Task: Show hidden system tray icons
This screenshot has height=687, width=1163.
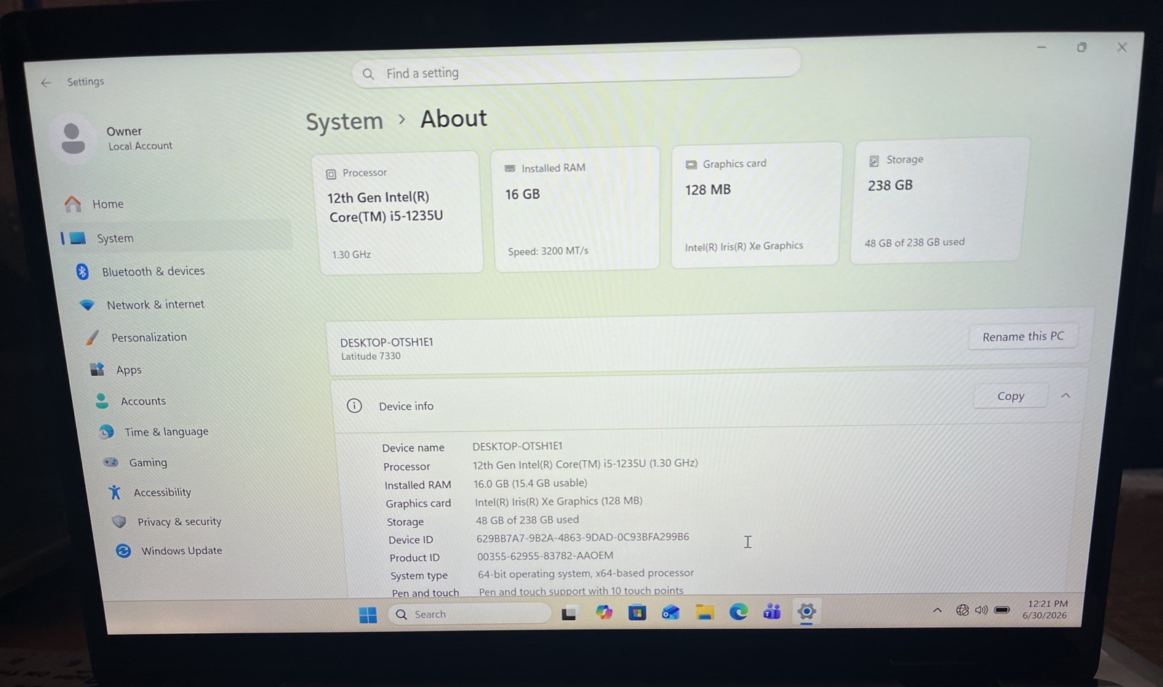Action: [938, 611]
